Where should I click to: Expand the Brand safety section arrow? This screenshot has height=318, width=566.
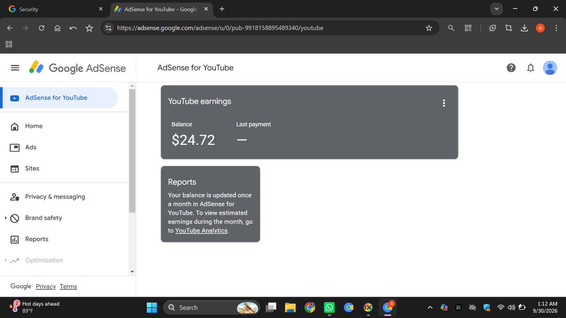click(x=5, y=218)
